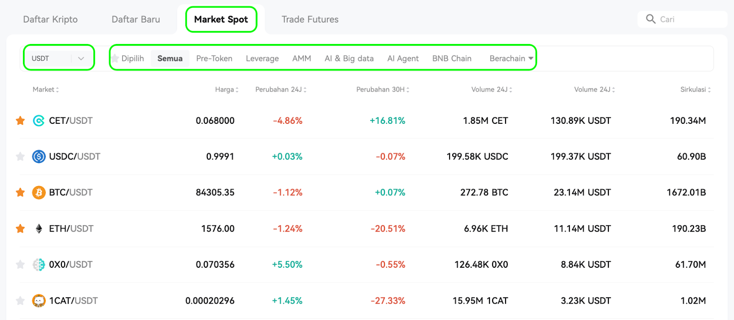Open the USDT quote currency dropdown

(x=59, y=58)
